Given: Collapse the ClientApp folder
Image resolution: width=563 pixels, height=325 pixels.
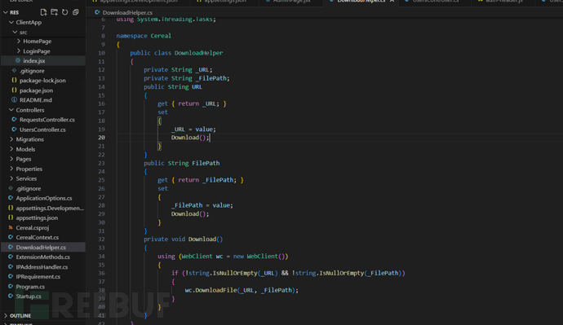Looking at the screenshot, I should click(x=11, y=22).
